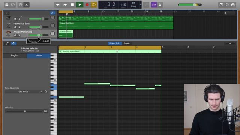Select the Analog Mono Lead track icon
This screenshot has width=240, height=135.
8,33
